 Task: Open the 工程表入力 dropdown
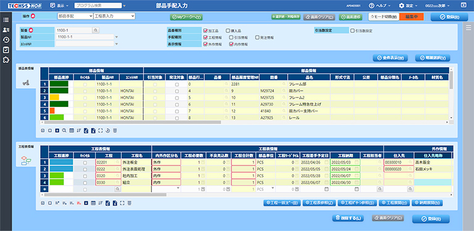click(x=114, y=16)
